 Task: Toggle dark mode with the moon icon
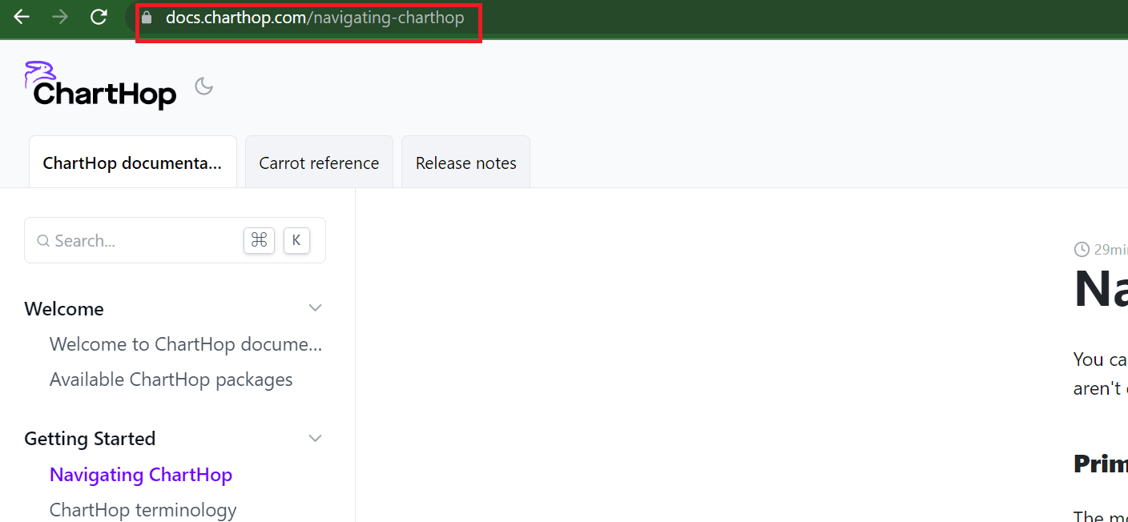point(204,86)
